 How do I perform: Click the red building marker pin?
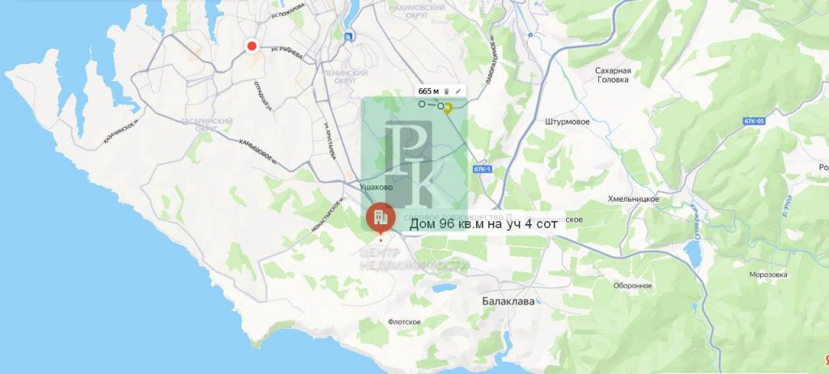380,218
